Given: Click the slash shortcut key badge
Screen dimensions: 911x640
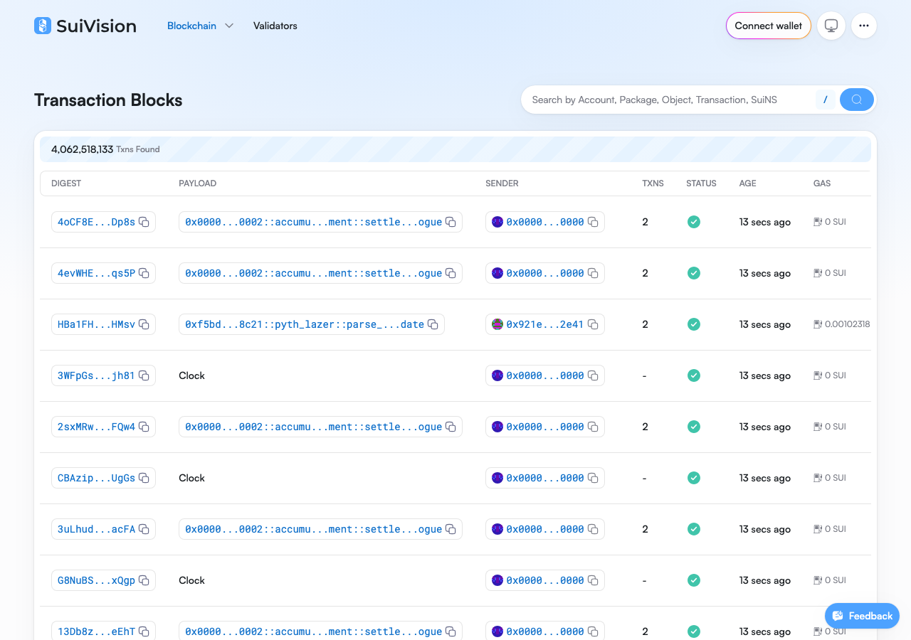Looking at the screenshot, I should click(x=825, y=100).
